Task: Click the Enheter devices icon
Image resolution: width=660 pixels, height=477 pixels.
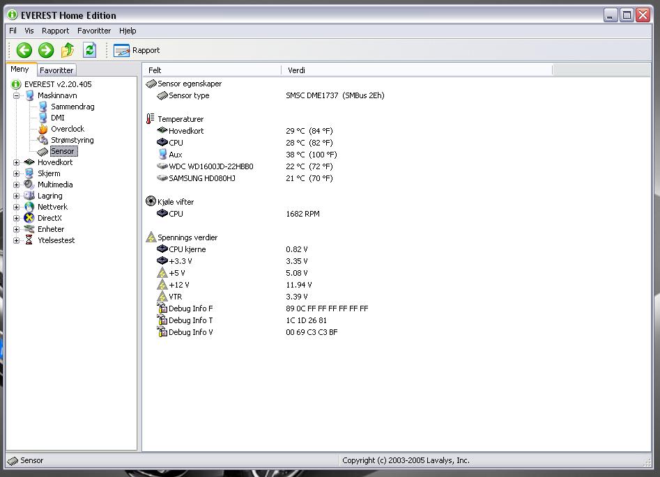Action: 29,229
